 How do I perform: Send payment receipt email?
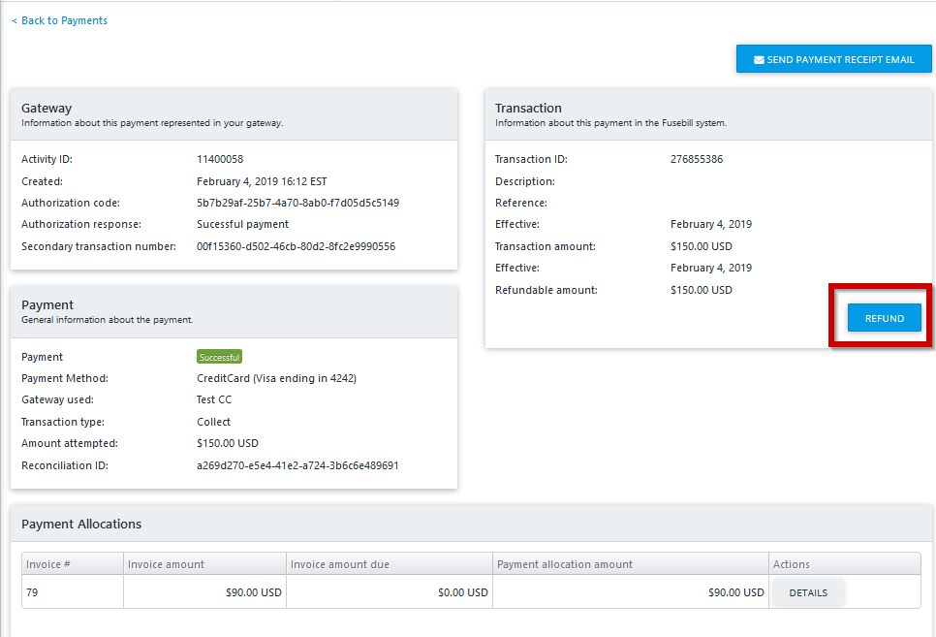pyautogui.click(x=833, y=59)
